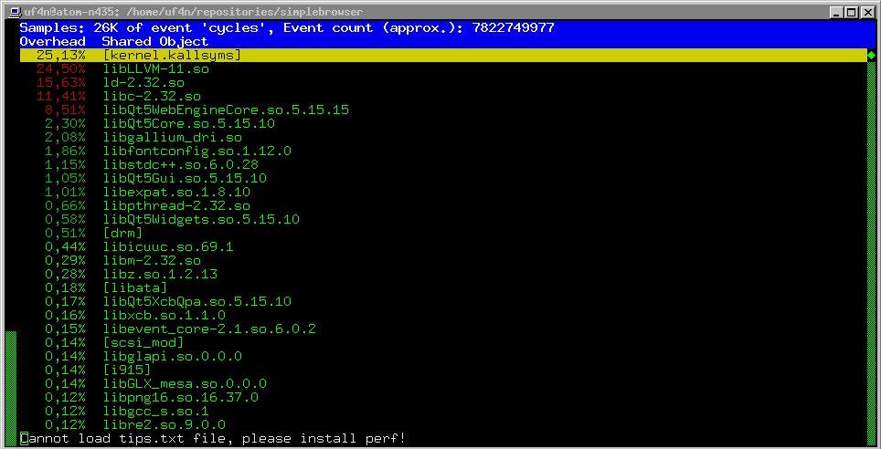Pick the libQt5Core.so.5.15.10 entry

pos(188,124)
